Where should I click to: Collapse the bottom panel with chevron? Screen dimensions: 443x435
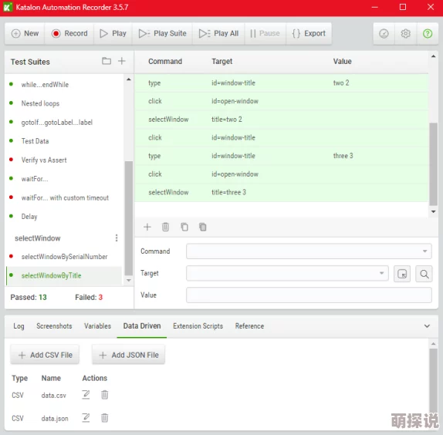click(427, 326)
